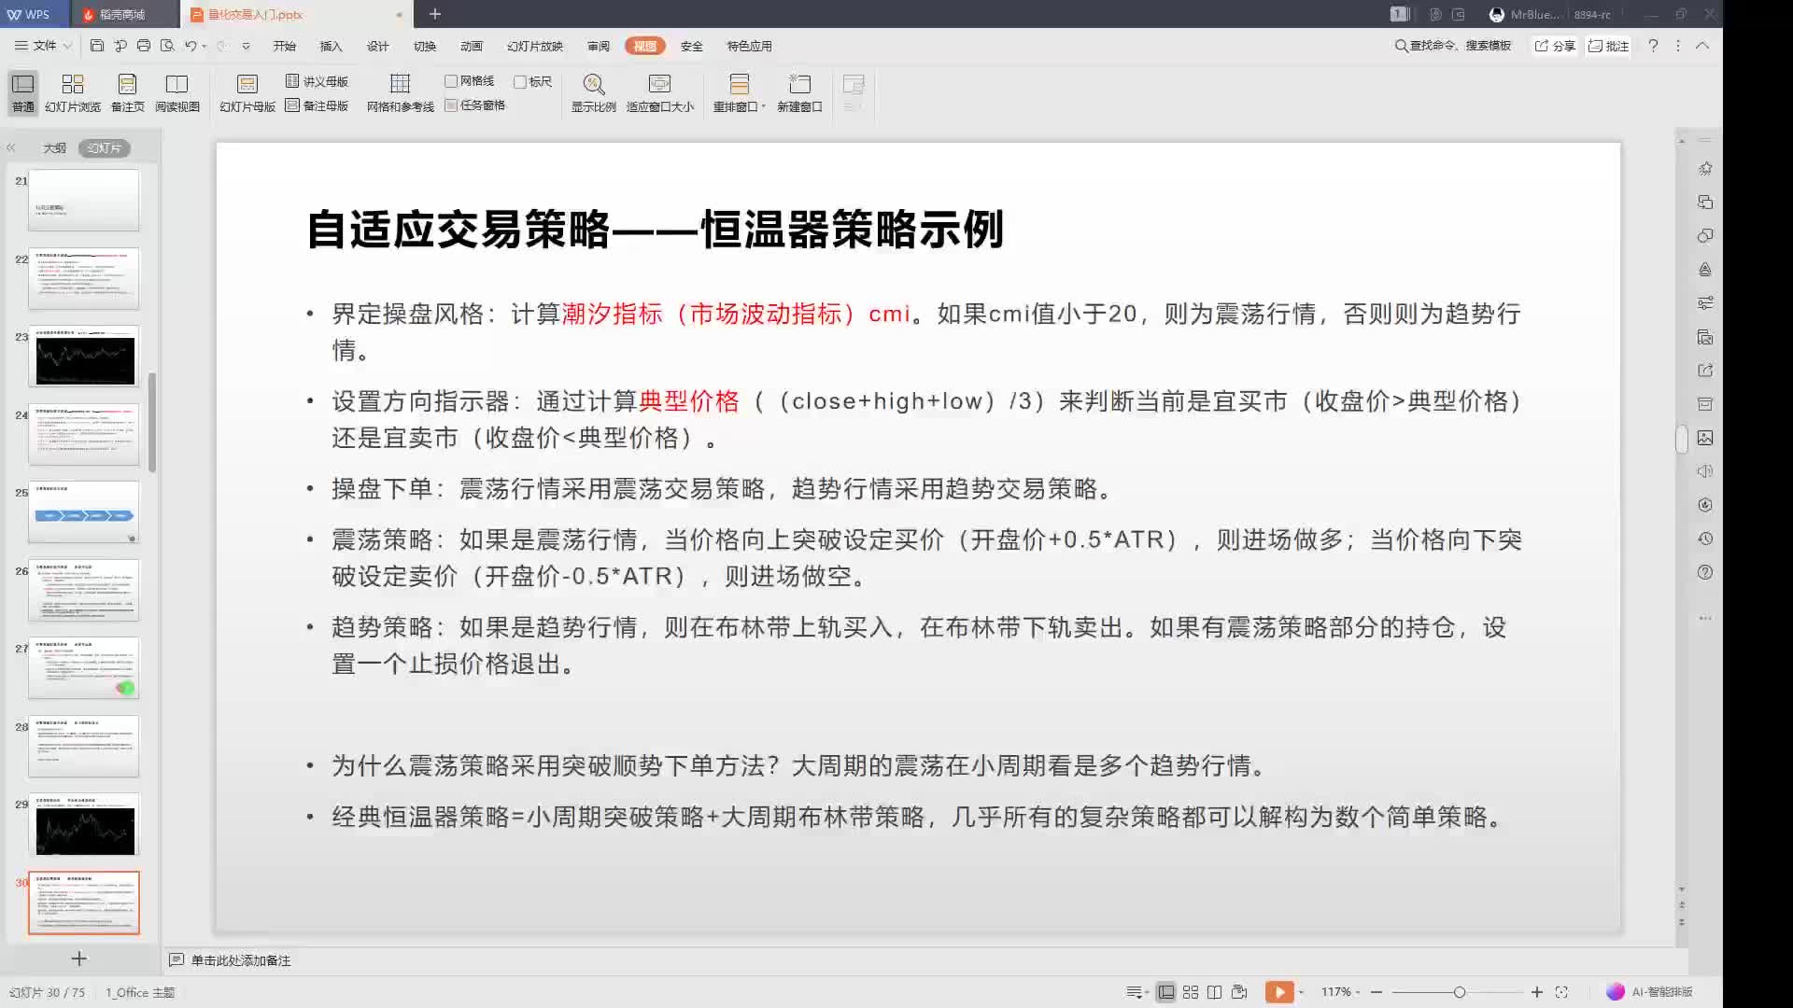Screen dimensions: 1793x1008
Task: Click slide sorter icon in status bar
Action: click(x=1191, y=992)
